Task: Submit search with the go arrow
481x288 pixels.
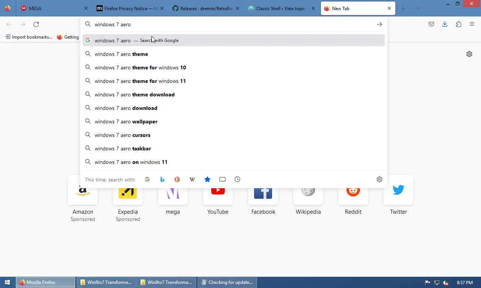Action: [380, 24]
